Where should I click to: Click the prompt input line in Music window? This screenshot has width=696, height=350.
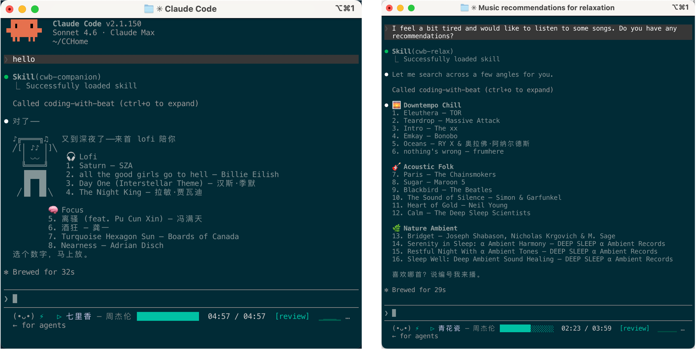pos(538,313)
